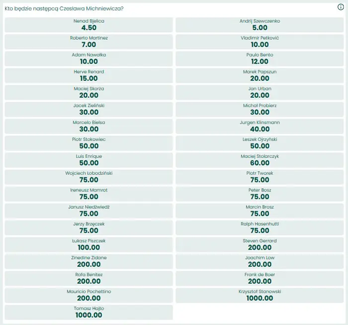
Task: Choose Roberto Martinez odds 7.00
Action: [88, 42]
